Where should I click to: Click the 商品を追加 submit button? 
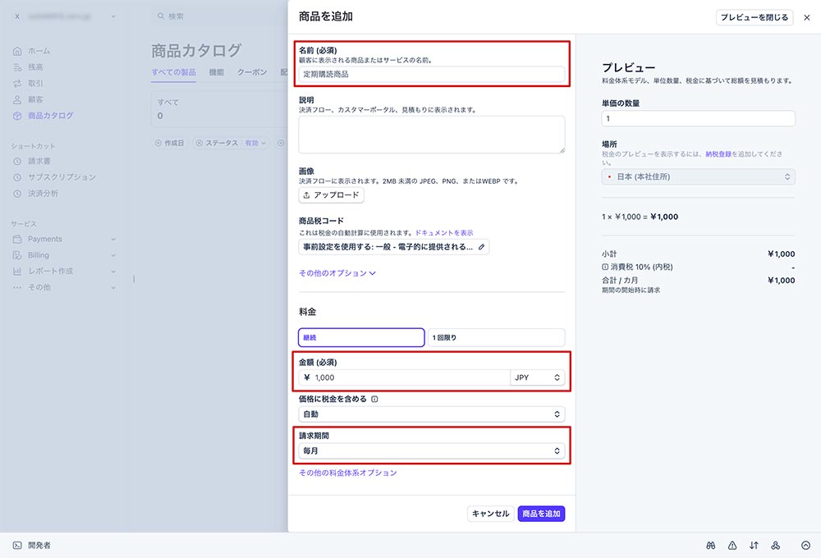point(541,514)
